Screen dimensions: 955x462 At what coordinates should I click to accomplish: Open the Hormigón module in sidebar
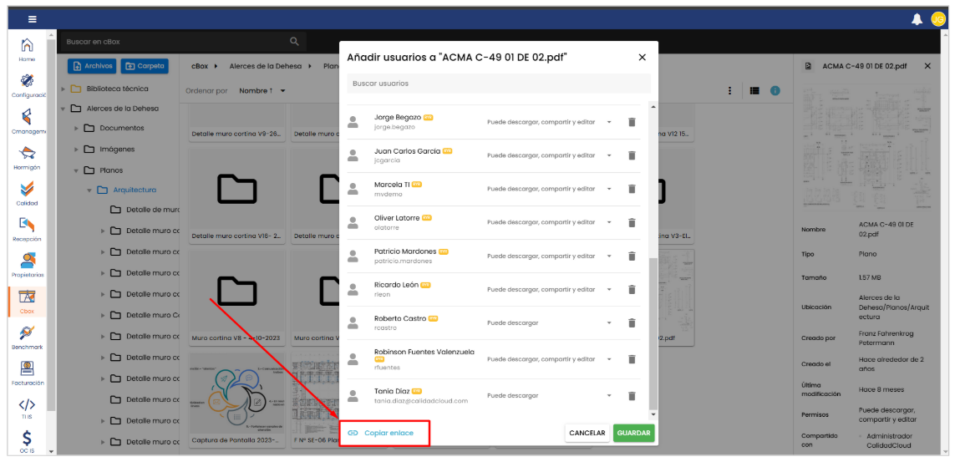(x=28, y=156)
